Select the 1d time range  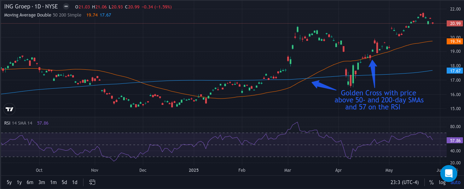pyautogui.click(x=75, y=182)
